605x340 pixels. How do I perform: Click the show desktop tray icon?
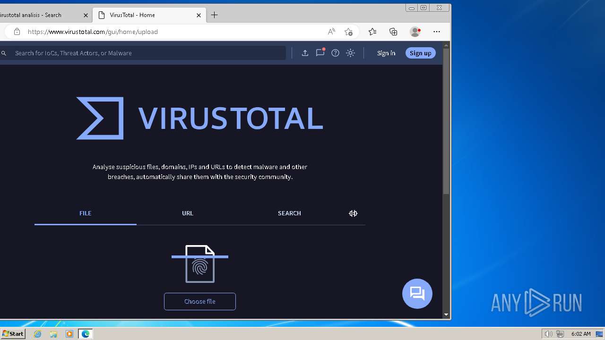point(600,334)
